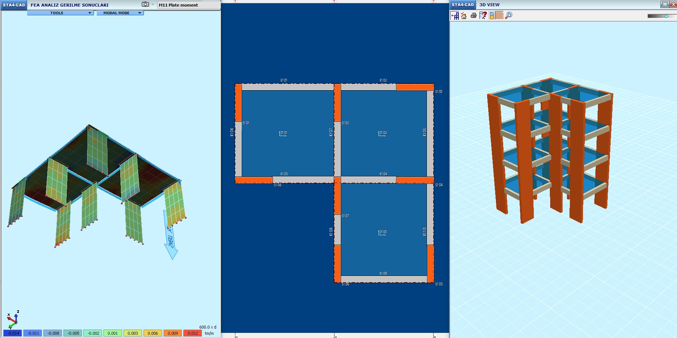Select the 0.012 red legend swatch
Image resolution: width=677 pixels, height=338 pixels.
193,333
